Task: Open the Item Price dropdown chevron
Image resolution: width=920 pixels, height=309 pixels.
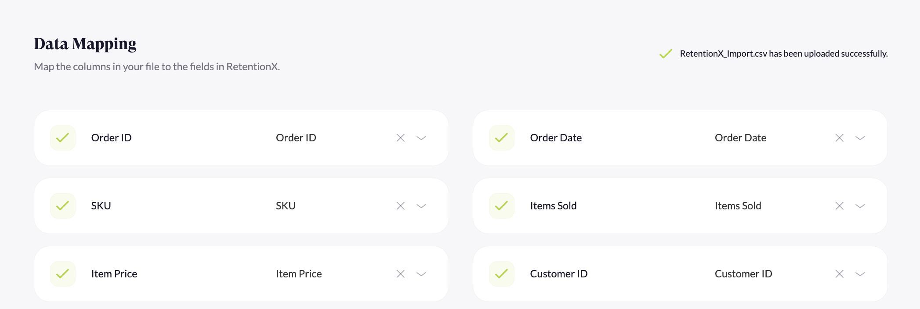Action: point(421,273)
